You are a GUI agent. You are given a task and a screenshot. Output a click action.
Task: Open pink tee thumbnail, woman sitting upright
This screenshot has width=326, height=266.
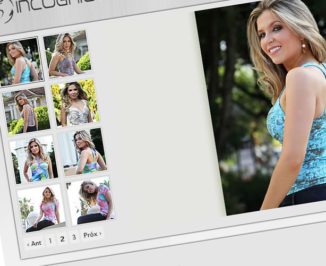click(x=41, y=208)
